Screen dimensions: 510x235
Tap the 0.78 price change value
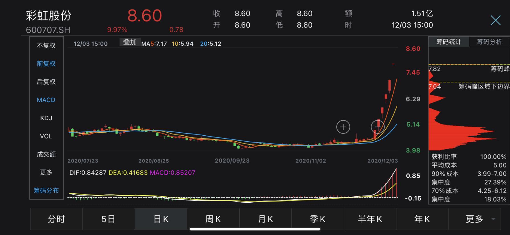(176, 30)
